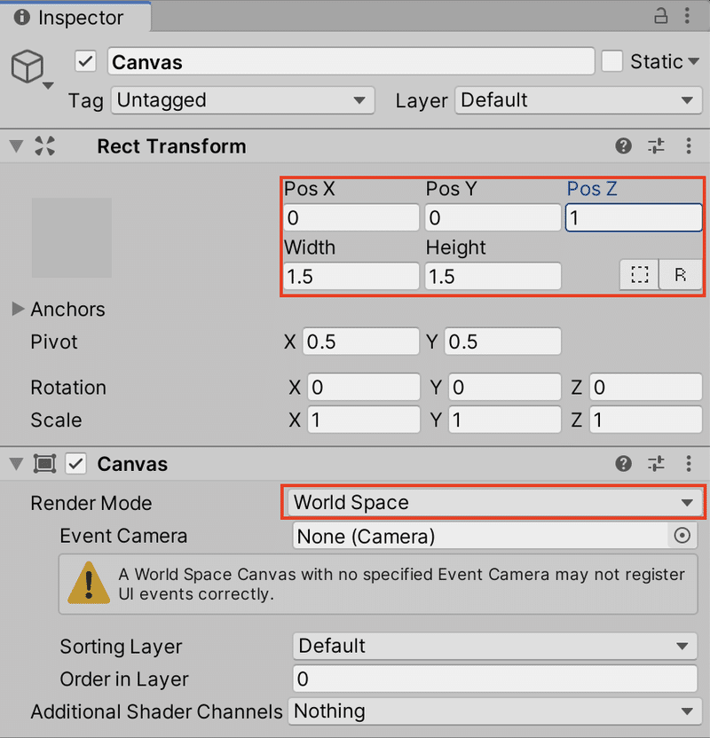Open the Inspector tab options menu
The image size is (710, 738).
pos(688,16)
